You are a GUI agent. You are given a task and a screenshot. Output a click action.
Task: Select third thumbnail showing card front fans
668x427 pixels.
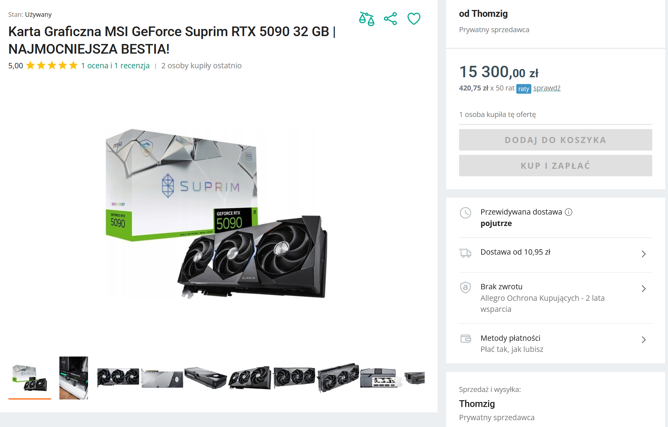coord(118,377)
